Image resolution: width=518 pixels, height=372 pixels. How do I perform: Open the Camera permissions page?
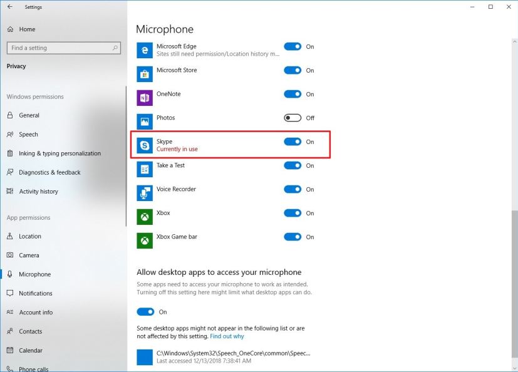pyautogui.click(x=29, y=256)
